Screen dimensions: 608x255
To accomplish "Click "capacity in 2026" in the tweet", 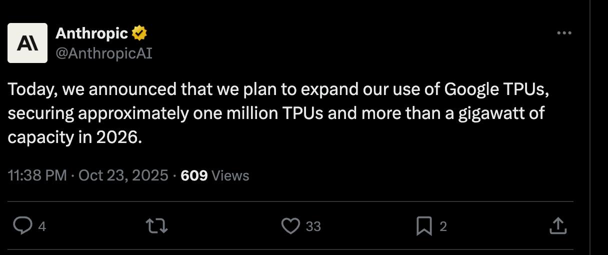I will pos(75,137).
